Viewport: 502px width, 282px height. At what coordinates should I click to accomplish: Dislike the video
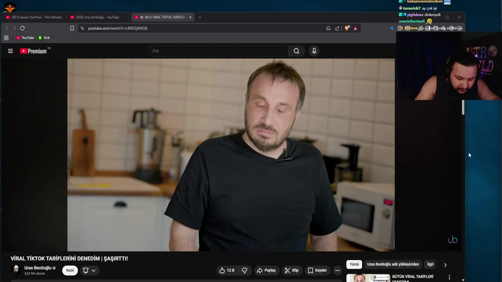(244, 270)
